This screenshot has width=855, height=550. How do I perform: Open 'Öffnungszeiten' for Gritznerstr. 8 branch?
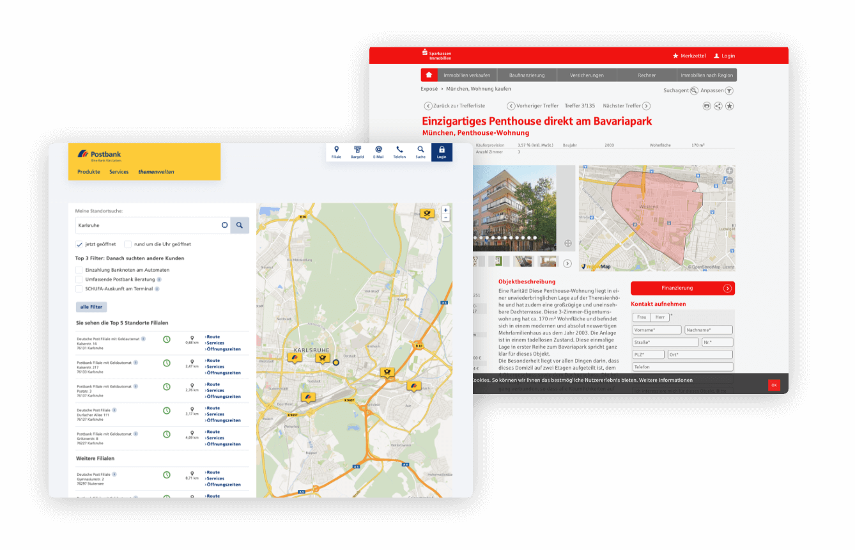tap(223, 444)
